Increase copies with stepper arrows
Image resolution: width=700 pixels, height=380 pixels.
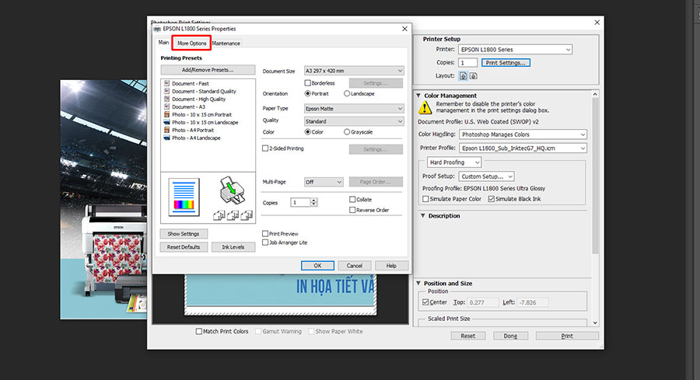pos(314,200)
